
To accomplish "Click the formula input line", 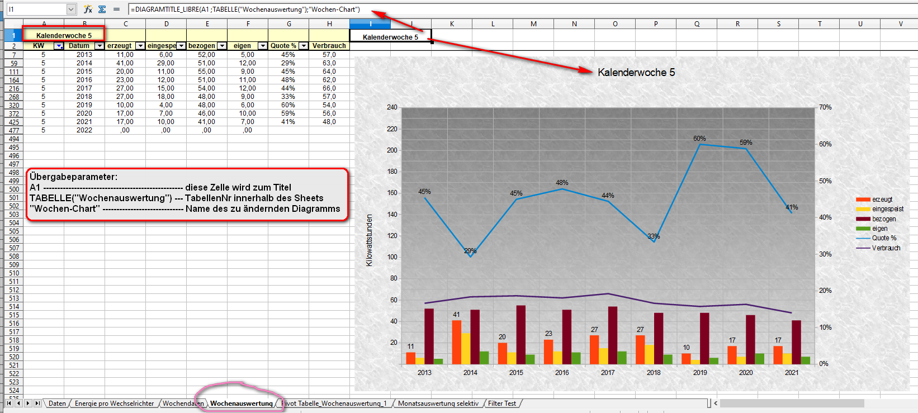I will [503, 10].
